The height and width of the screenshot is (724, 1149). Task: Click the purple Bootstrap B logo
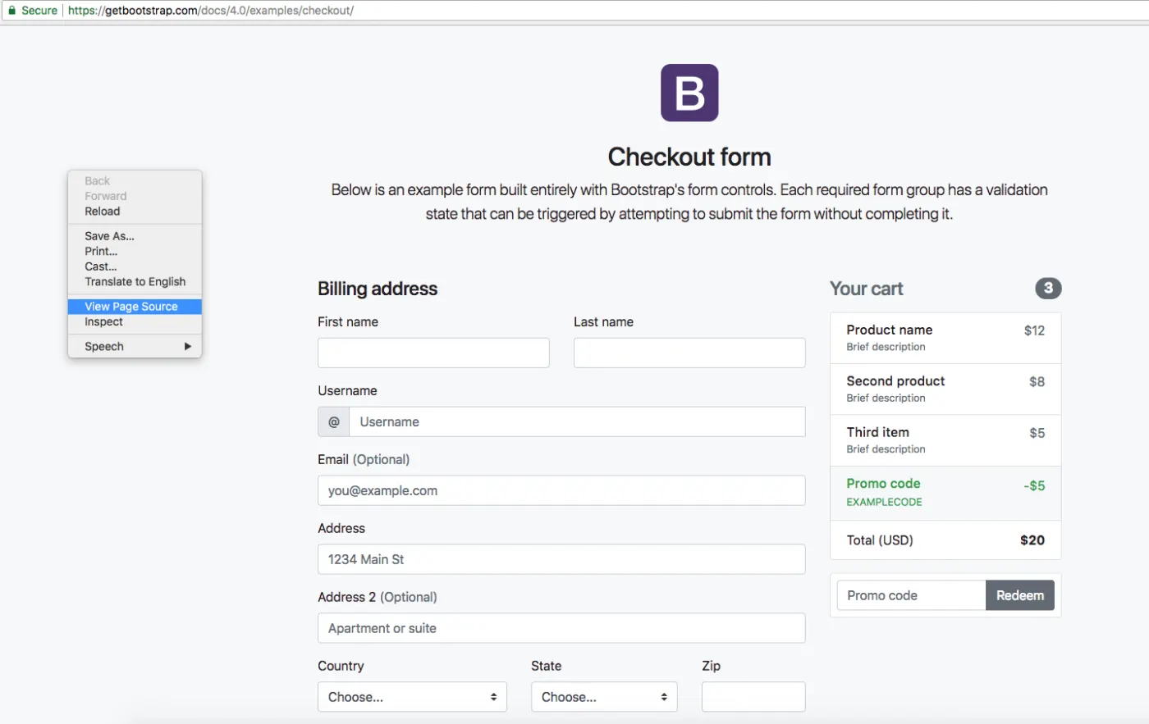pos(689,93)
